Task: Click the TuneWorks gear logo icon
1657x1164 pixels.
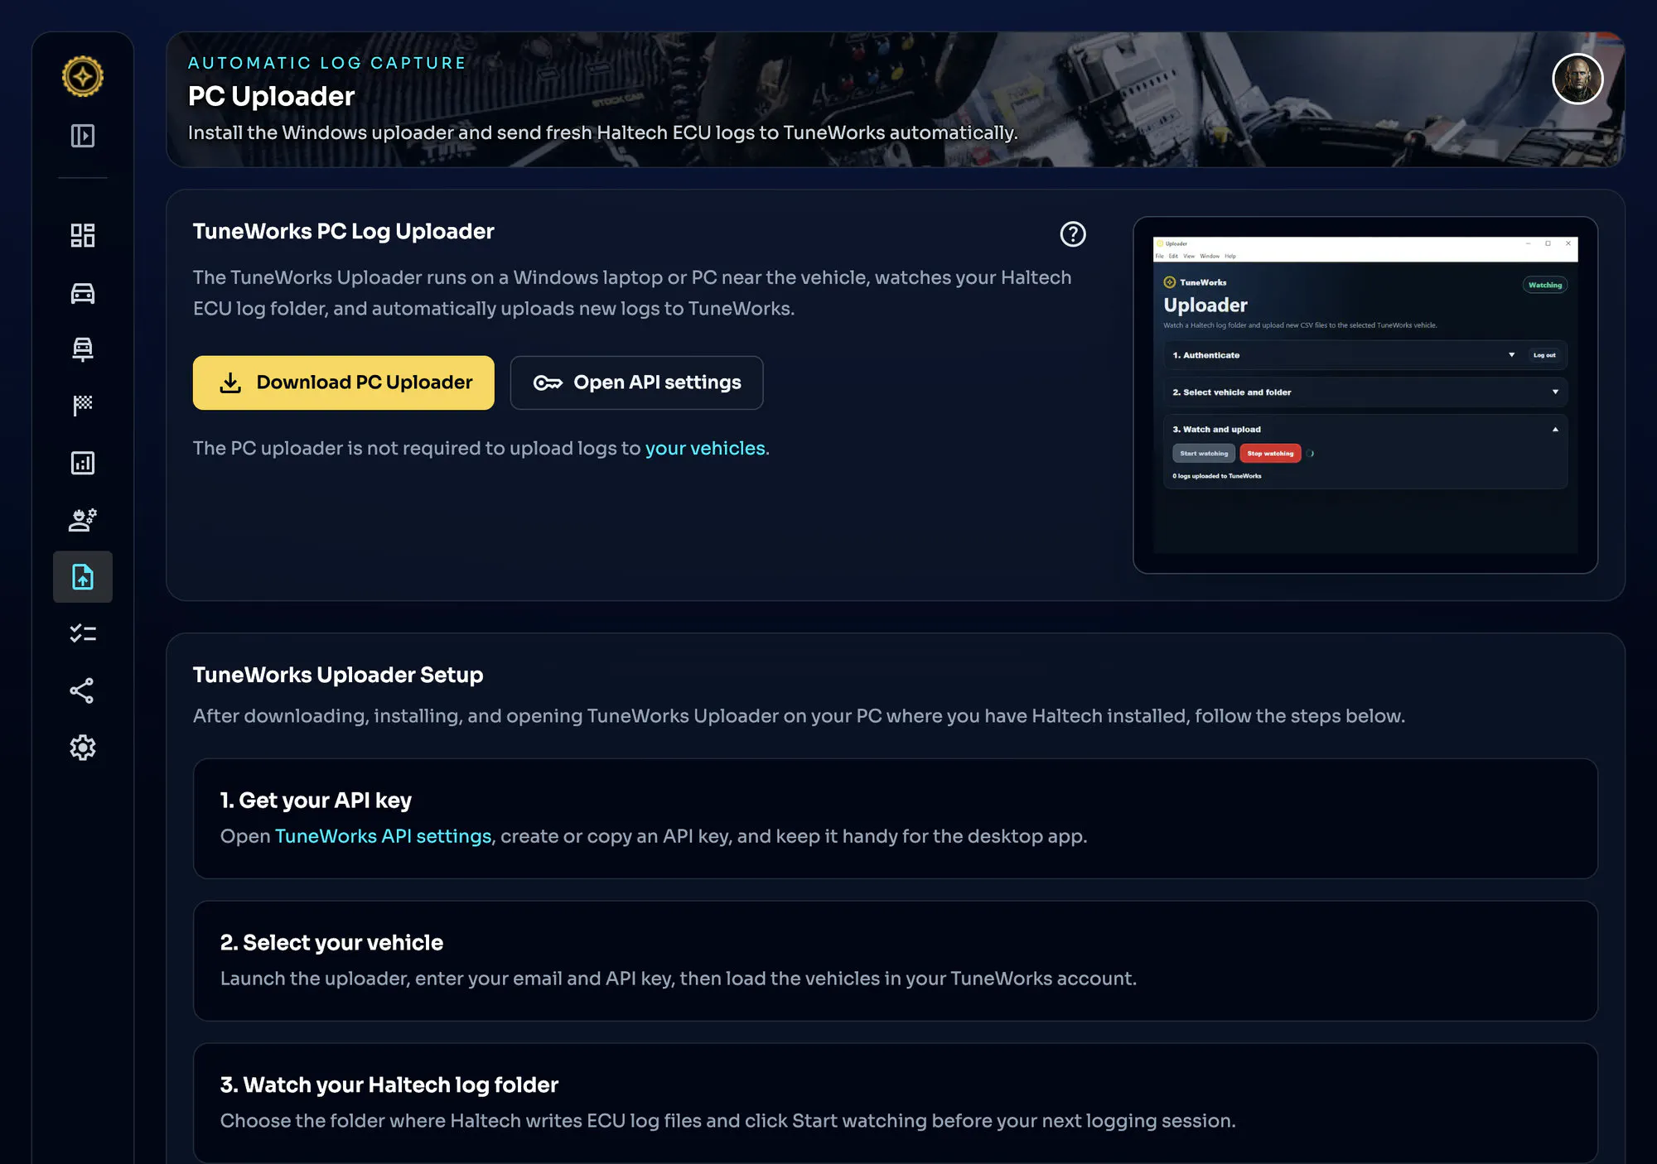Action: pyautogui.click(x=83, y=76)
